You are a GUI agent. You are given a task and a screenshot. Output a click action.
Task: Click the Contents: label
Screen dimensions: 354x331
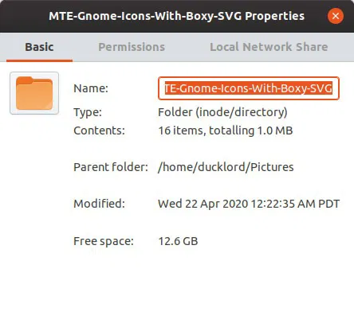(99, 130)
